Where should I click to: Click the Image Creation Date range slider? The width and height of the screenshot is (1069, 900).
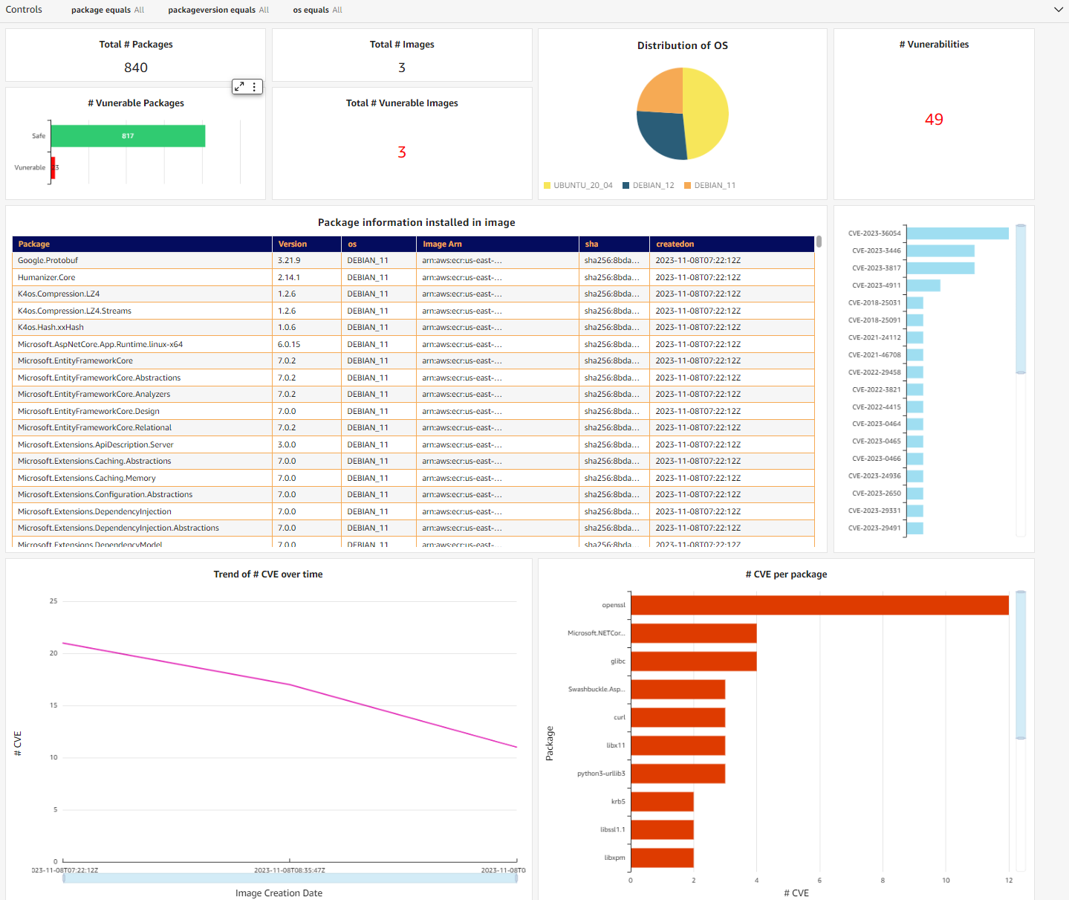(290, 878)
